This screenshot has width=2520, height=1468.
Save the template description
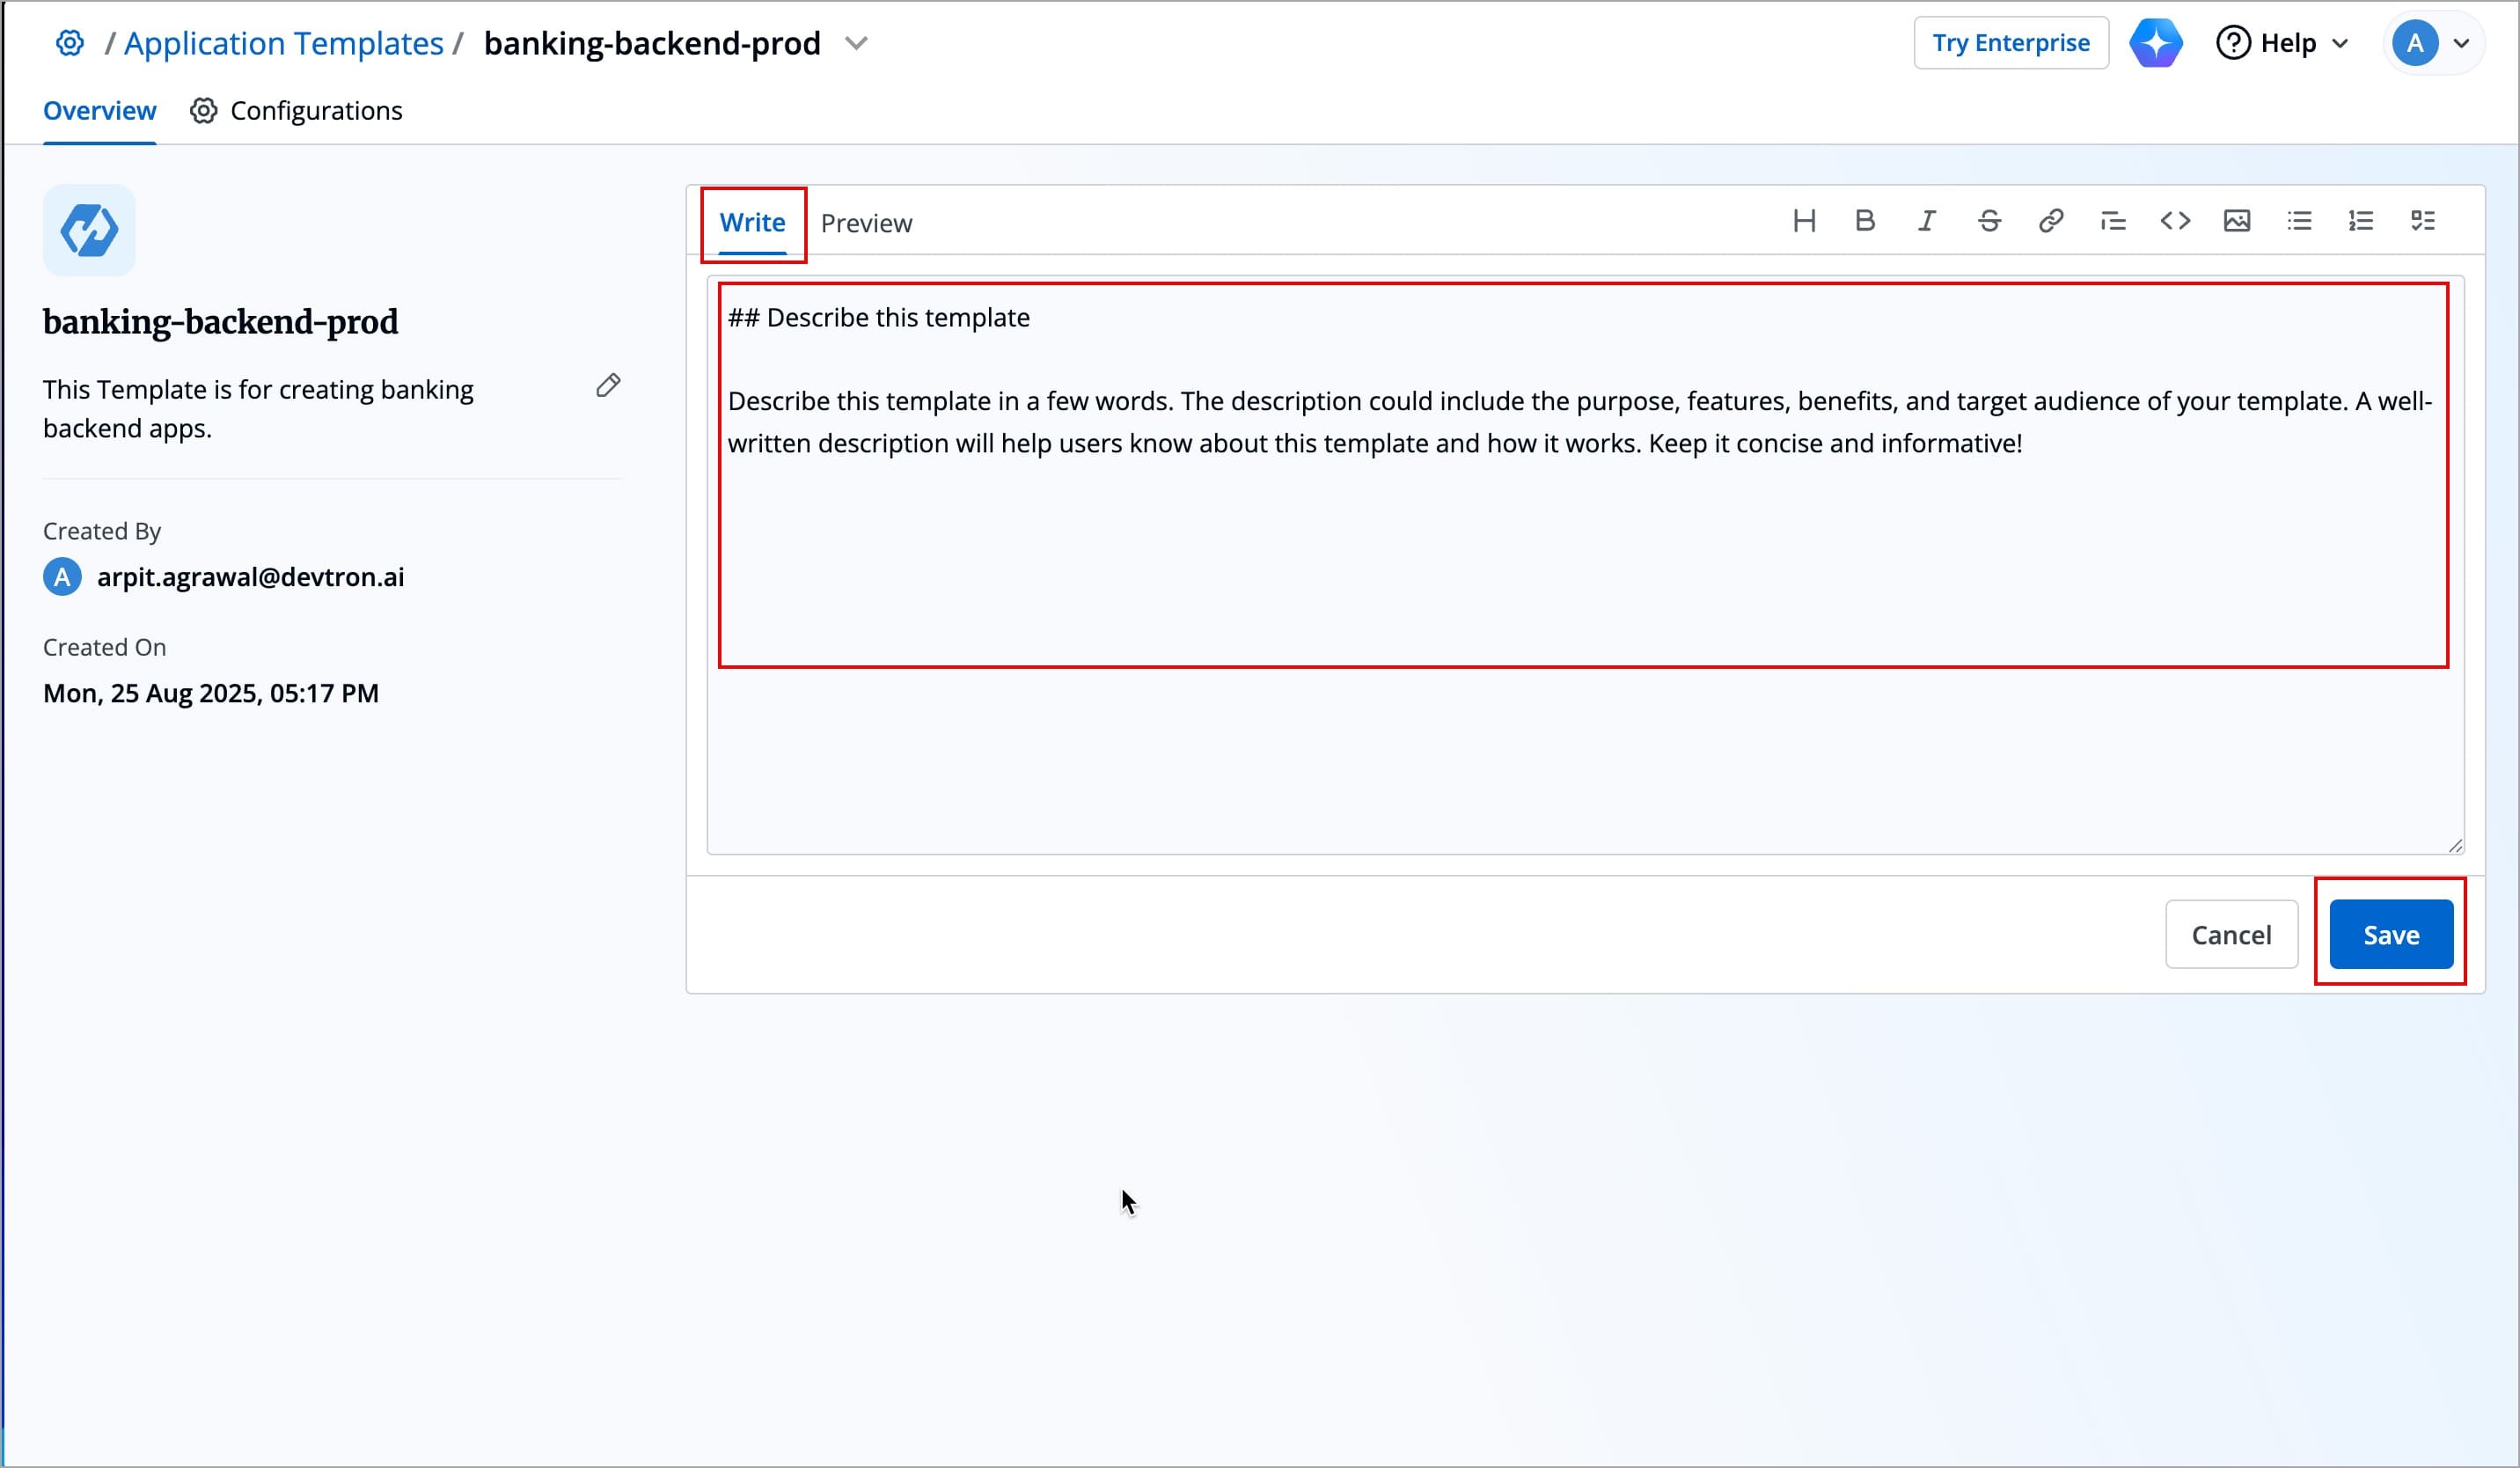2391,934
